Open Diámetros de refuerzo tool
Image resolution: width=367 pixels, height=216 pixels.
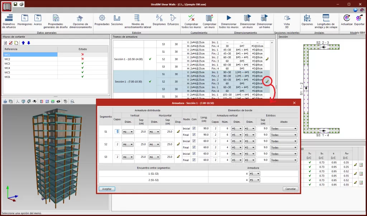point(9,18)
